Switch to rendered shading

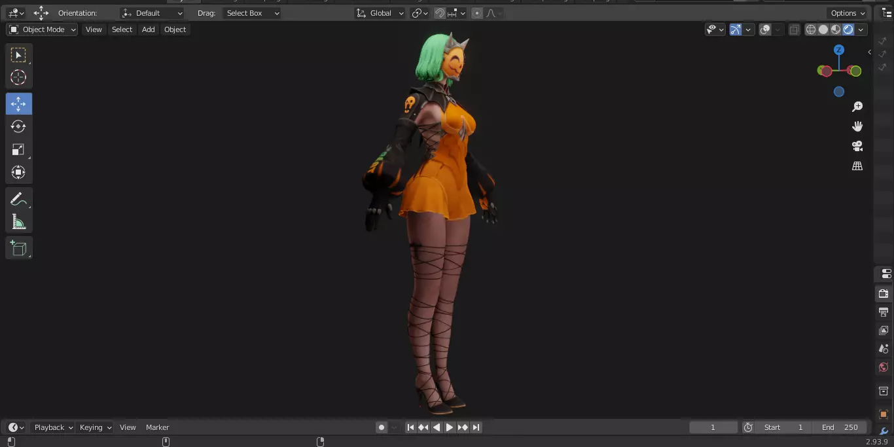click(x=848, y=29)
